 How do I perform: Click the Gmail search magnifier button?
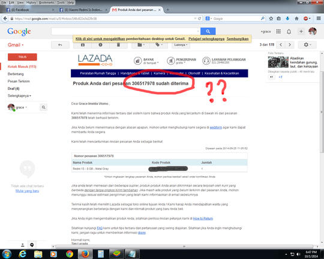click(x=208, y=31)
